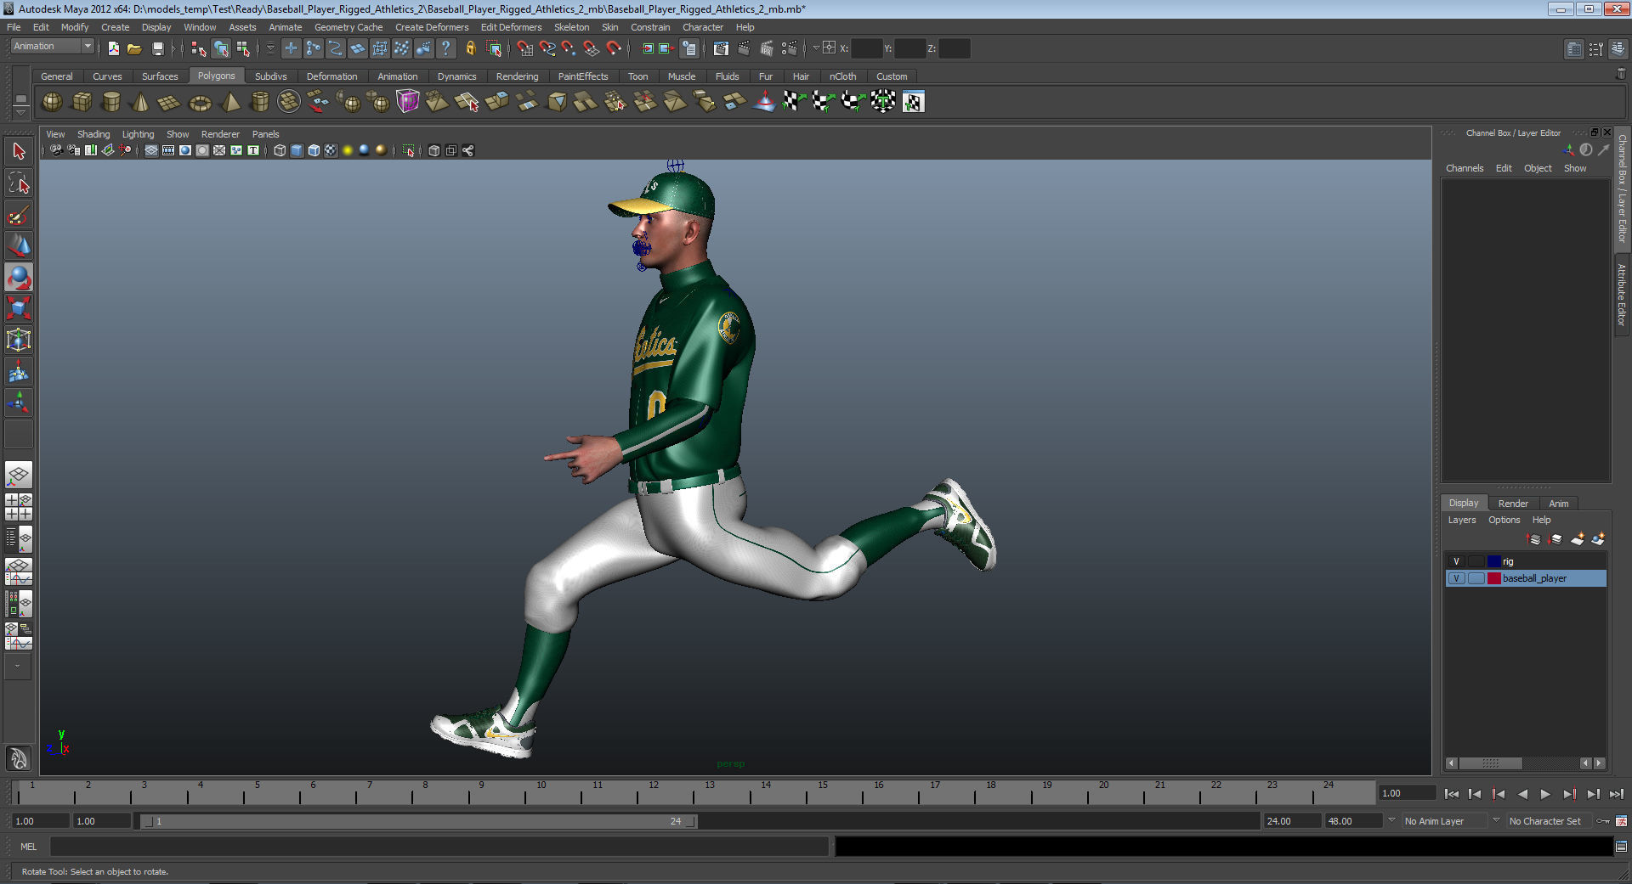Switch to the Deformation shelf tab
The width and height of the screenshot is (1632, 884).
pyautogui.click(x=331, y=76)
